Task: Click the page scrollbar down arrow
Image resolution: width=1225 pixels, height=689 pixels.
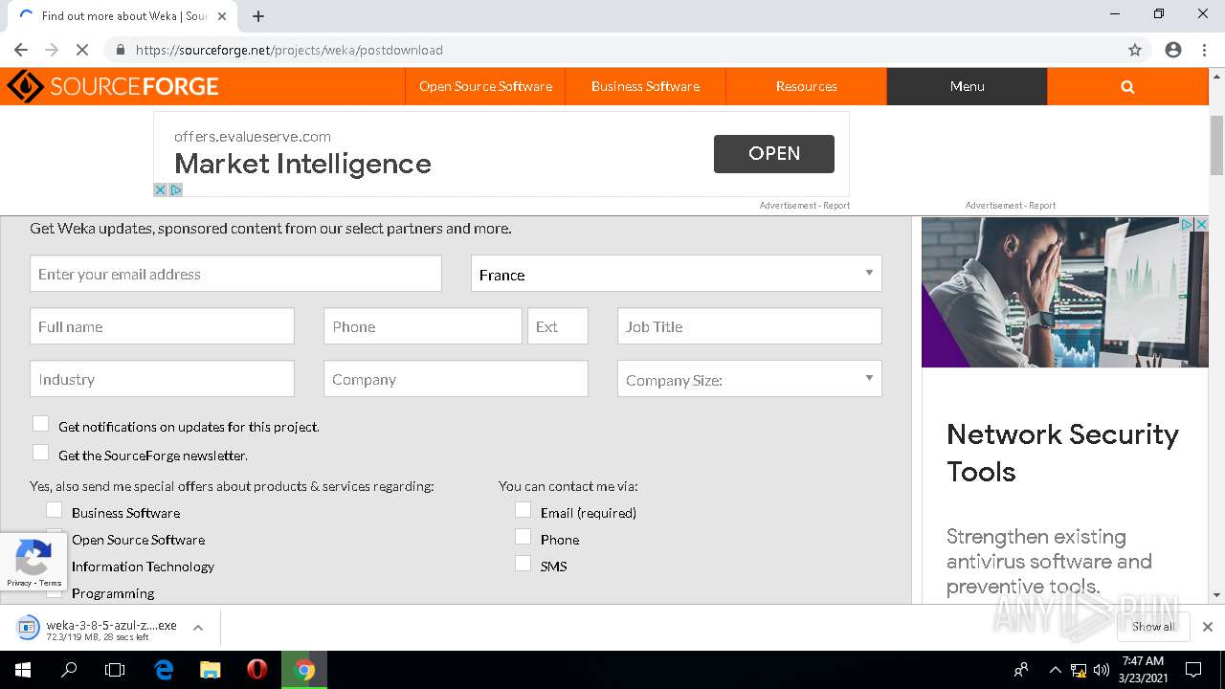Action: [x=1216, y=594]
